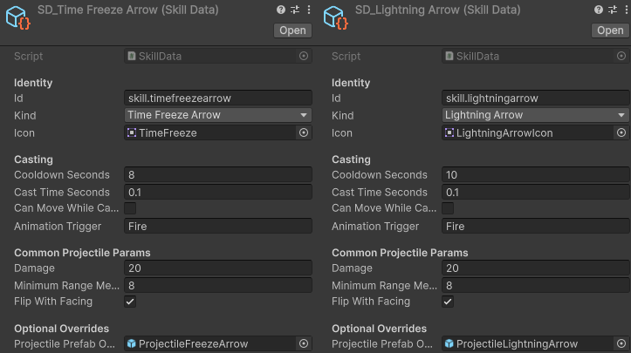Open object picker for TimeFreeze icon field
Image resolution: width=631 pixels, height=353 pixels.
click(x=304, y=133)
